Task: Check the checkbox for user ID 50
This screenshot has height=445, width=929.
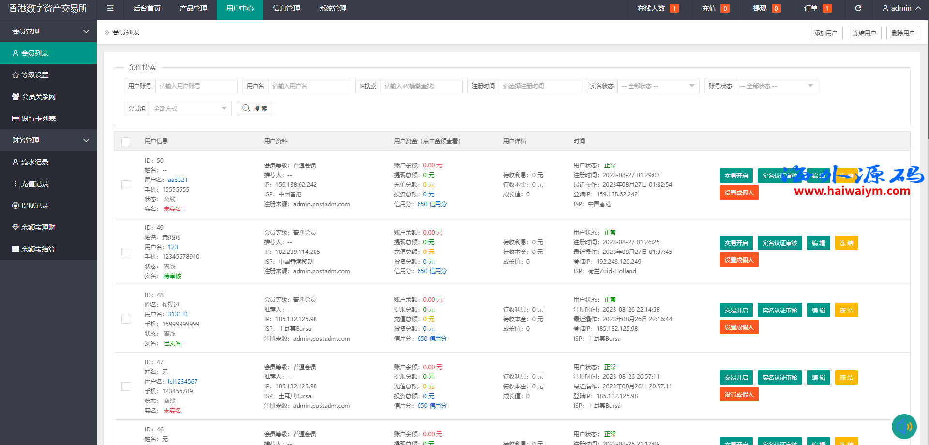Action: click(x=126, y=185)
